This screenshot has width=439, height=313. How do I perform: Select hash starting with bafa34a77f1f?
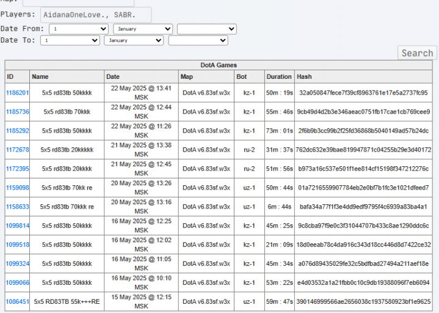tap(363, 207)
